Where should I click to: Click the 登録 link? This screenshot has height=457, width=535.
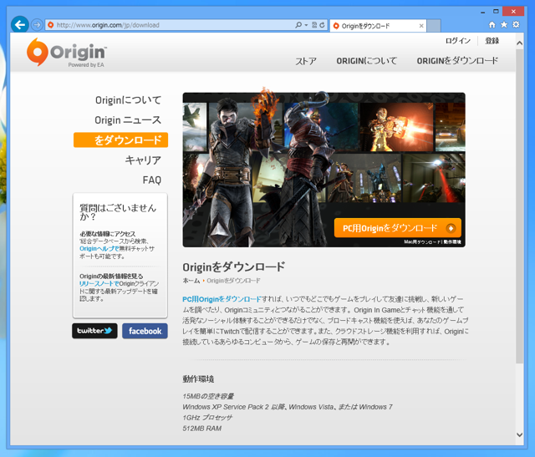tap(492, 41)
